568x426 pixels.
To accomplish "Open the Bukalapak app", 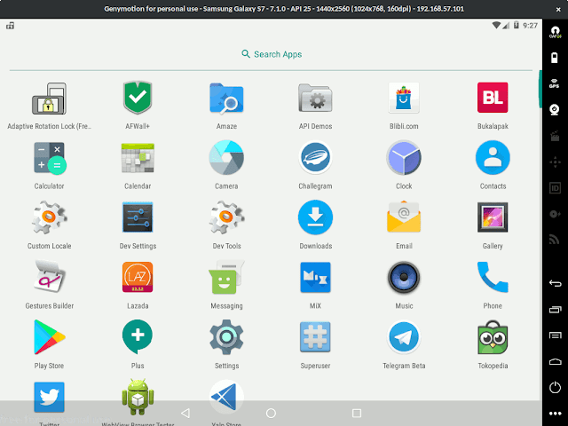I will pos(493,98).
